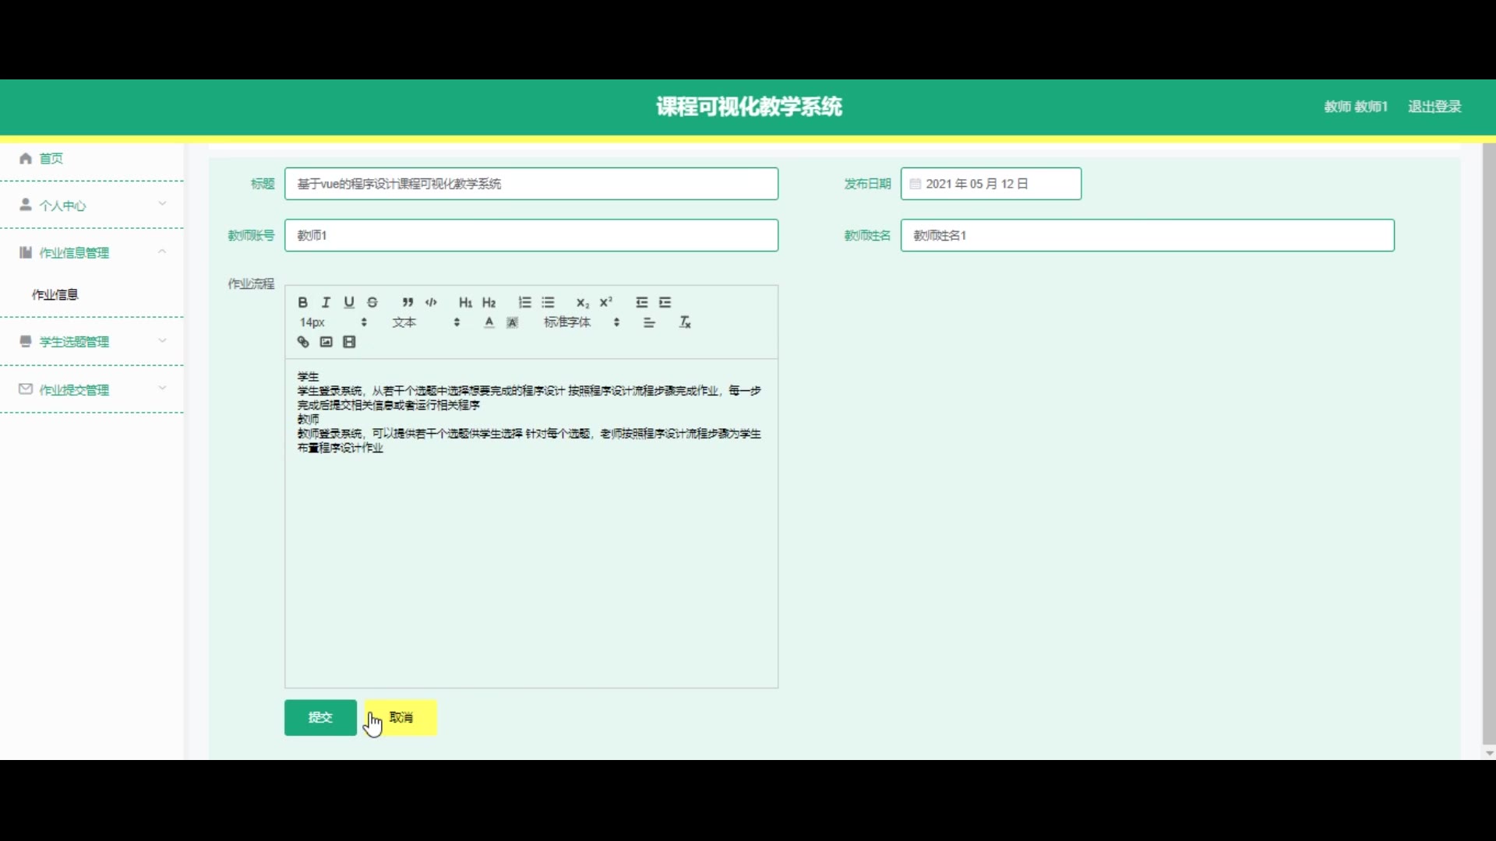Go to 首页 in sidebar
Viewport: 1496px width, 841px height.
pyautogui.click(x=51, y=158)
